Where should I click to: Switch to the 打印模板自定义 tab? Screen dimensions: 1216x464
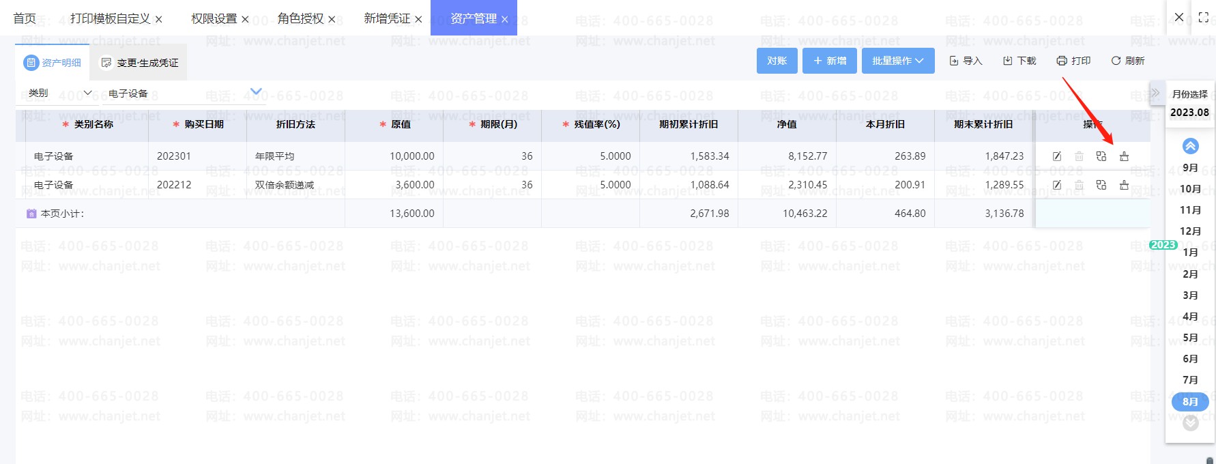pyautogui.click(x=110, y=18)
